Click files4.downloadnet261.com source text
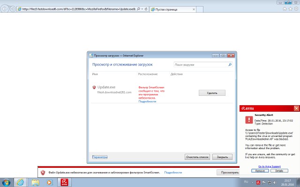The height and width of the screenshot is (187, 300). pyautogui.click(x=114, y=93)
